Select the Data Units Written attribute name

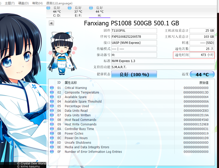click(78, 115)
